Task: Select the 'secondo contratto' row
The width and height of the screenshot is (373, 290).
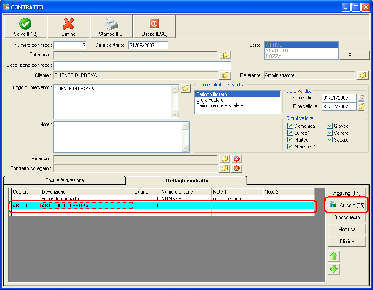Action: (x=163, y=198)
